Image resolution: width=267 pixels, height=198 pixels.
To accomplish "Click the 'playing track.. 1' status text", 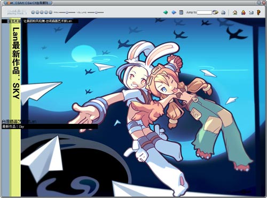I will coord(17,13).
